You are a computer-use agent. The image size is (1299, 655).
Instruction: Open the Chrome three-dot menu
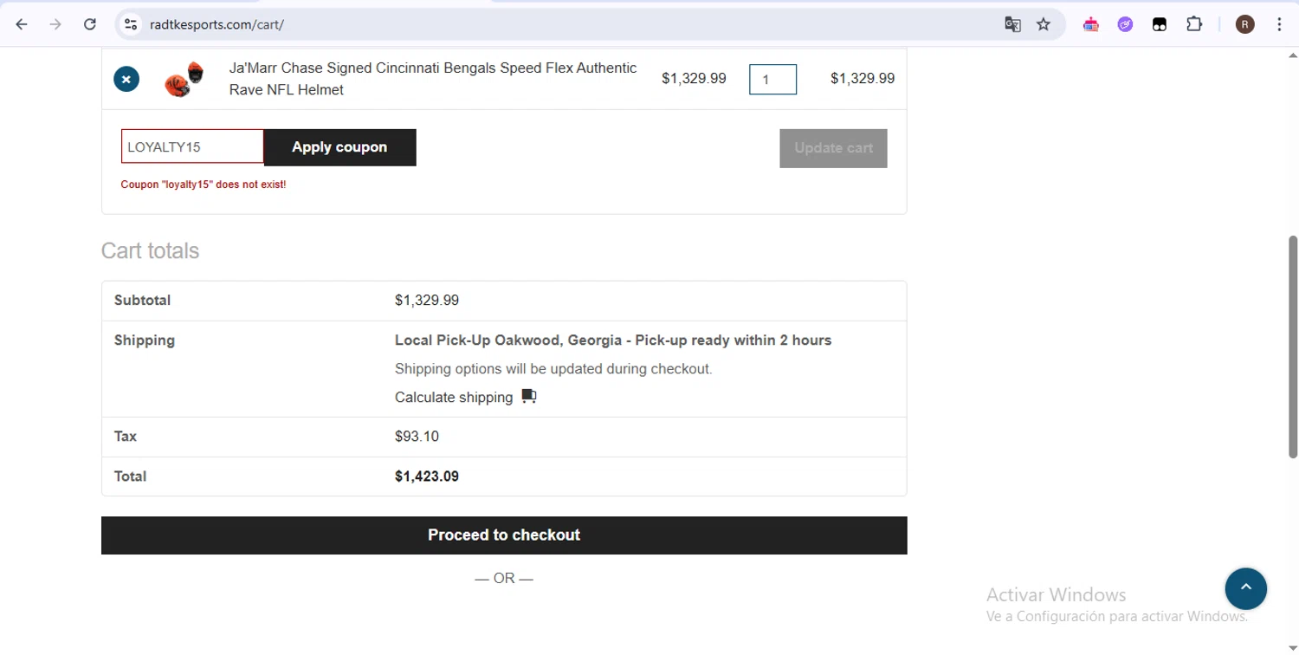point(1279,24)
